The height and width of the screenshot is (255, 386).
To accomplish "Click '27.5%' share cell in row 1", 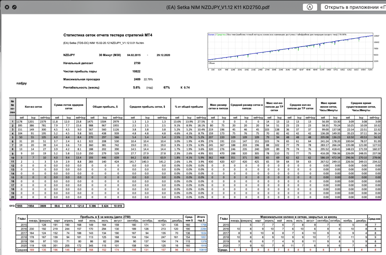I will coord(201,122).
